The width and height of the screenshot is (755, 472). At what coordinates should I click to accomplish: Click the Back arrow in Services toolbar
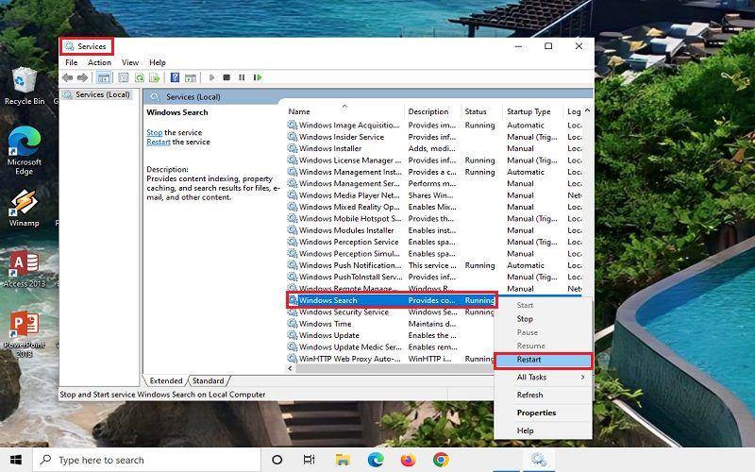[67, 77]
